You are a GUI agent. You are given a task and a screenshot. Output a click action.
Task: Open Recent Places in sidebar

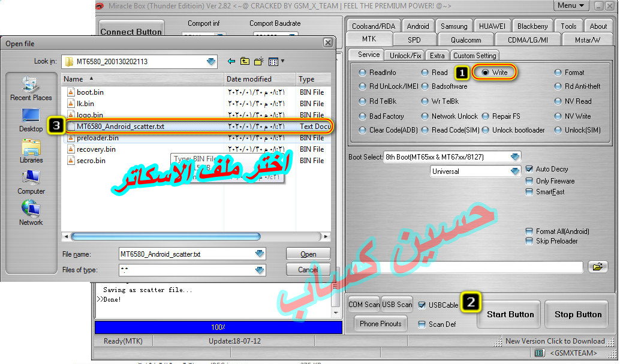tap(31, 89)
